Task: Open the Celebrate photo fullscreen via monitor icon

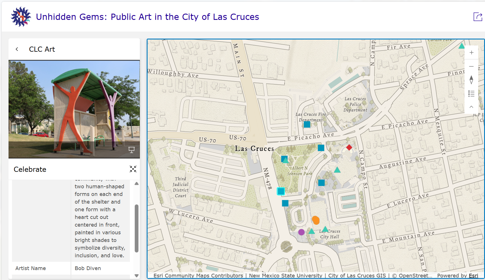Action: pos(131,150)
